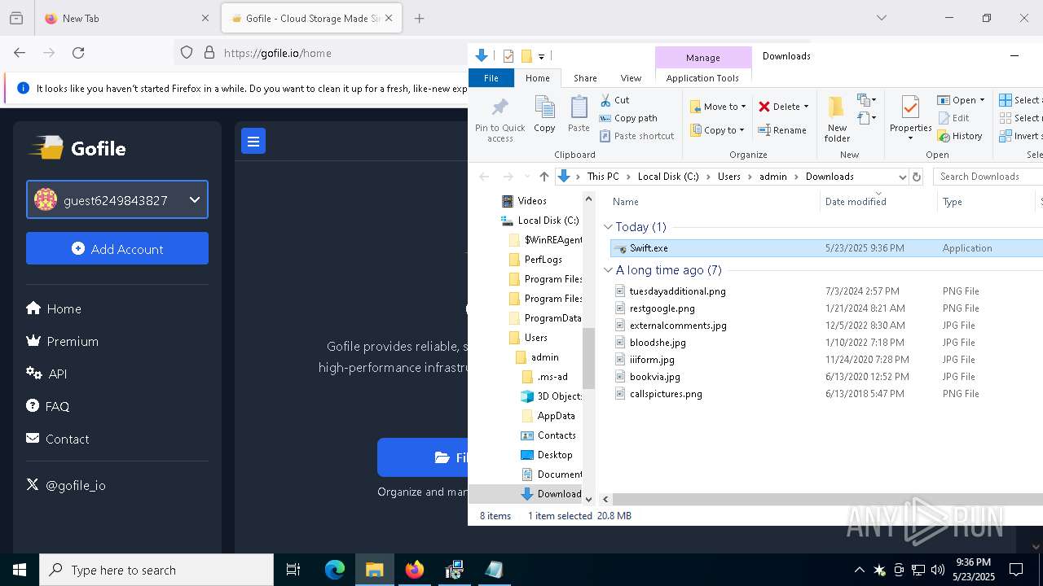The height and width of the screenshot is (586, 1043).
Task: Open FAQ in Gofile sidebar
Action: pyautogui.click(x=48, y=406)
